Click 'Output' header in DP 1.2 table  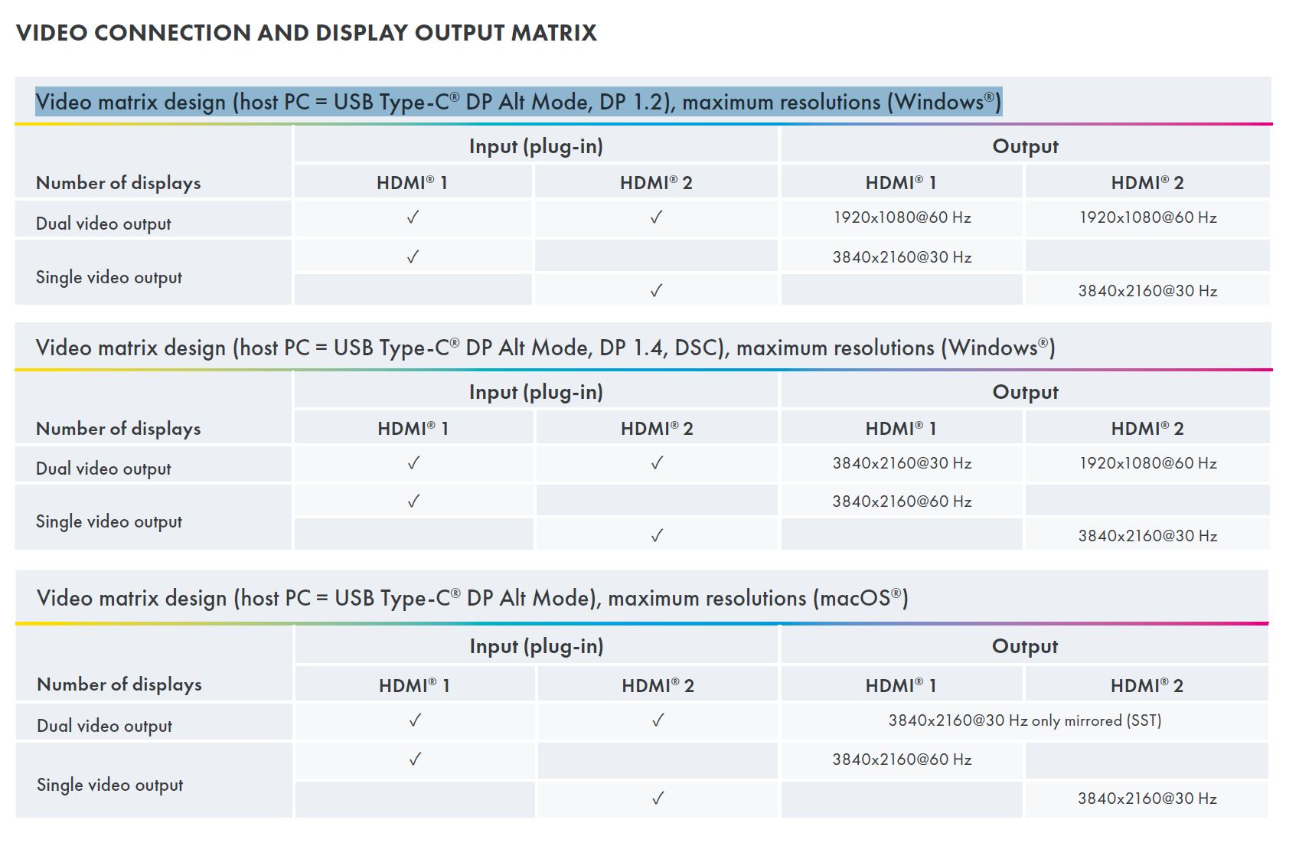tap(1025, 146)
